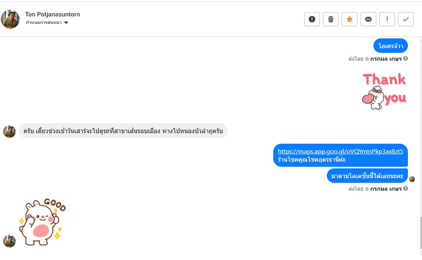Select the GOOD bunny sticker

[42, 221]
